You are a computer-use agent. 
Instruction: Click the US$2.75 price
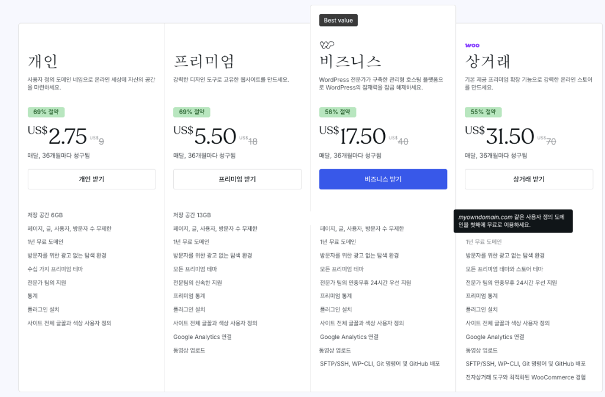coord(57,135)
